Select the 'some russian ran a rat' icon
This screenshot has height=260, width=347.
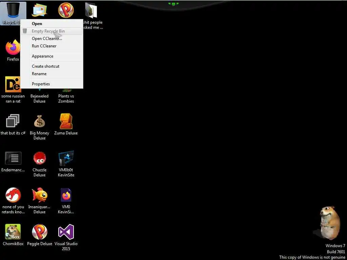click(x=13, y=84)
